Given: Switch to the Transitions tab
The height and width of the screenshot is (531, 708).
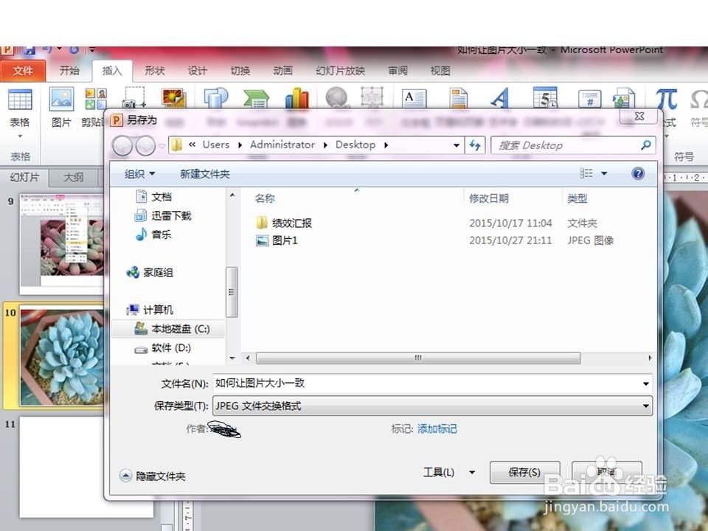Looking at the screenshot, I should click(x=240, y=71).
